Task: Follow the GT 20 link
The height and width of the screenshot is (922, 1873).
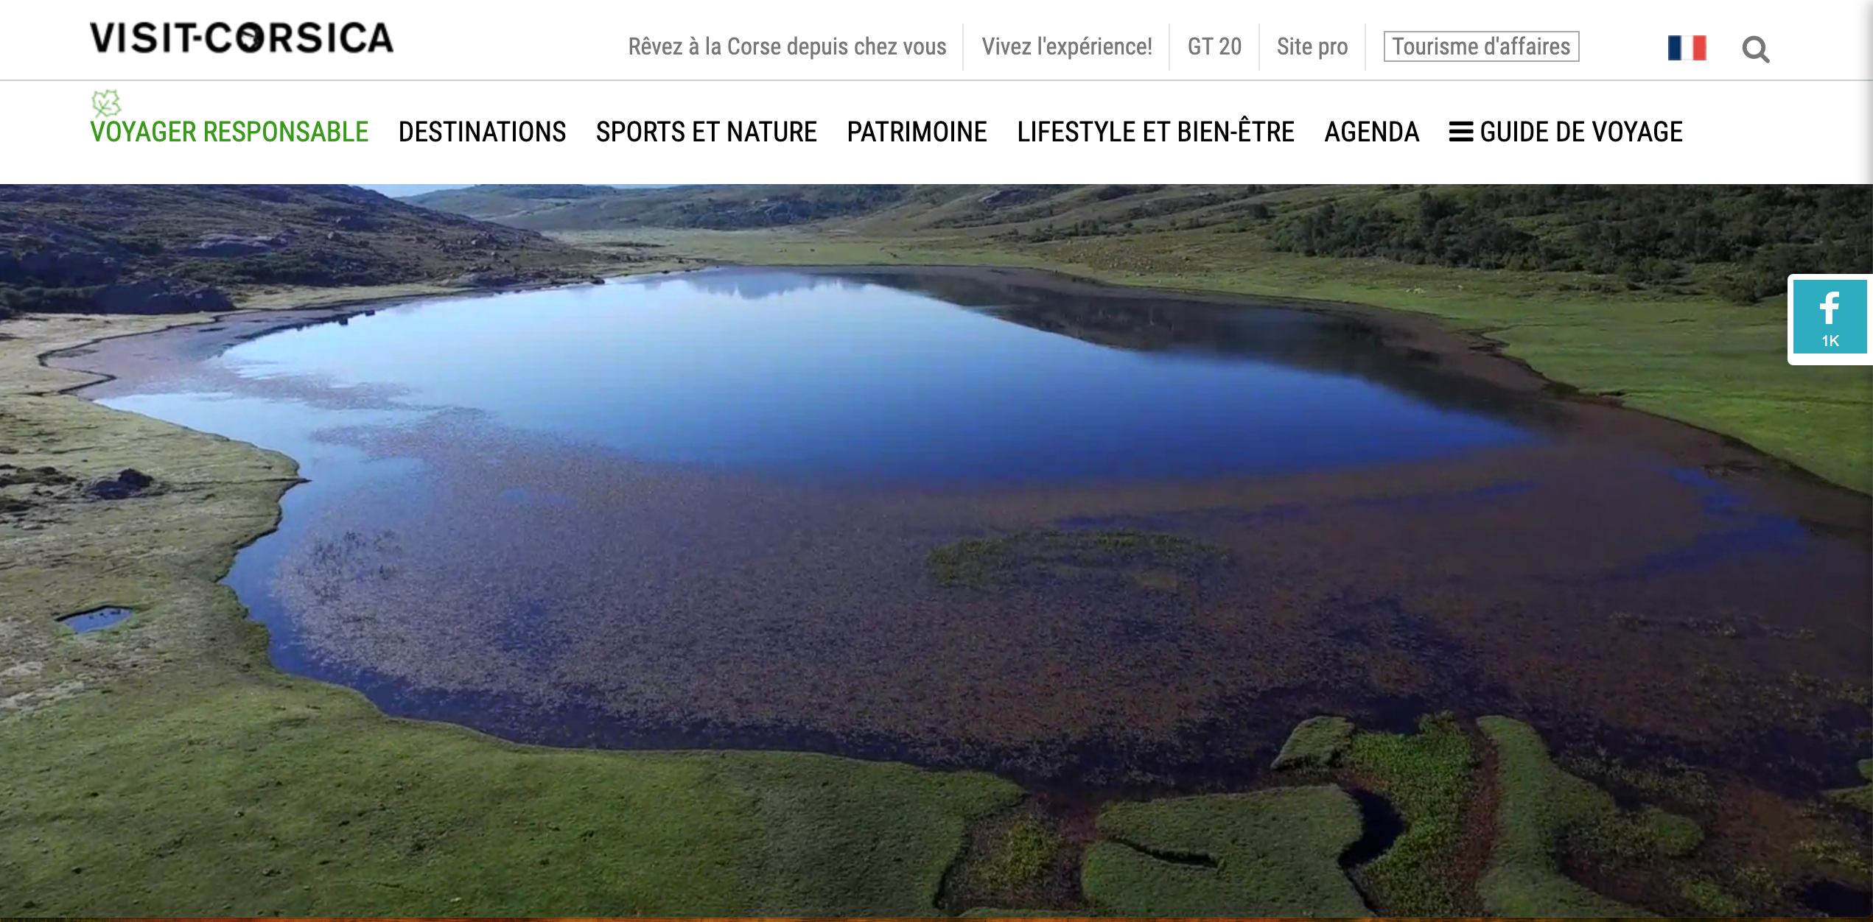Action: [x=1214, y=46]
